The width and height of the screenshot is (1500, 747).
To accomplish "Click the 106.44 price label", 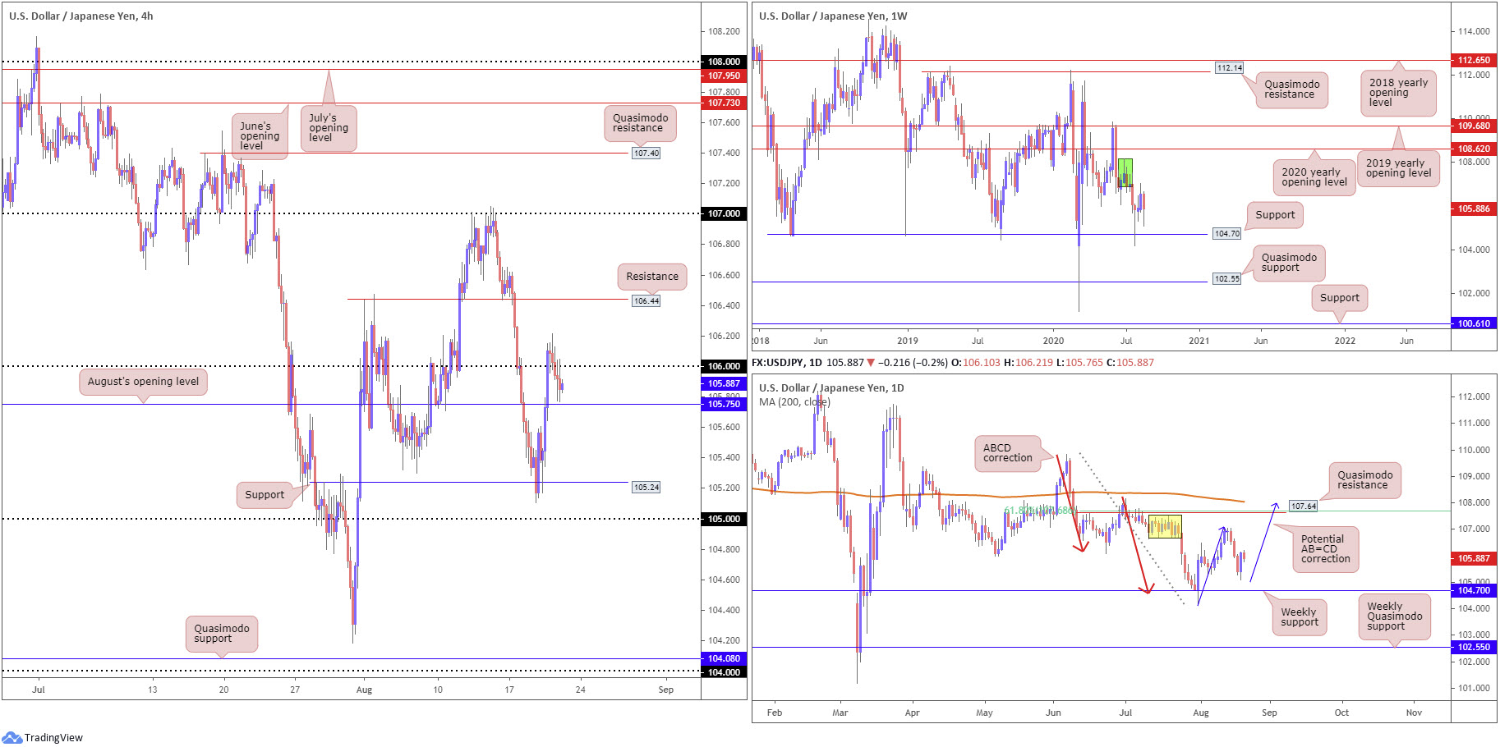I will (x=646, y=301).
